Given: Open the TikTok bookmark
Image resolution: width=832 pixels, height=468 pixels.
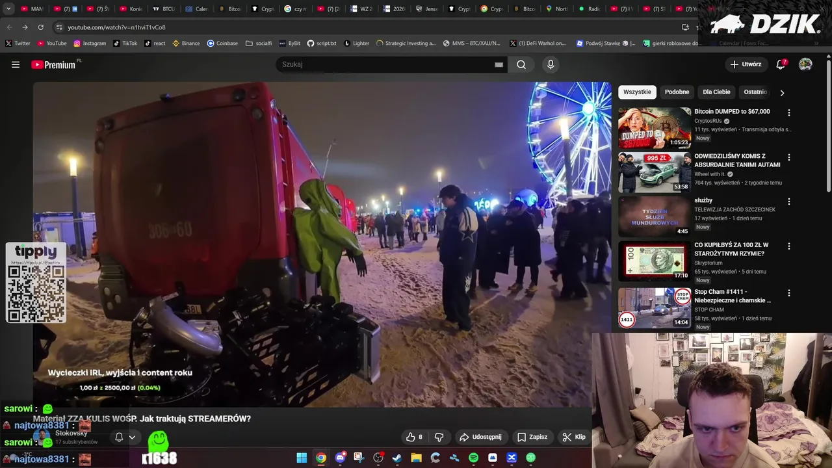Looking at the screenshot, I should click(x=125, y=44).
